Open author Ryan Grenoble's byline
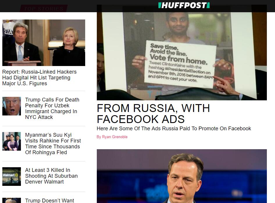 [112, 137]
